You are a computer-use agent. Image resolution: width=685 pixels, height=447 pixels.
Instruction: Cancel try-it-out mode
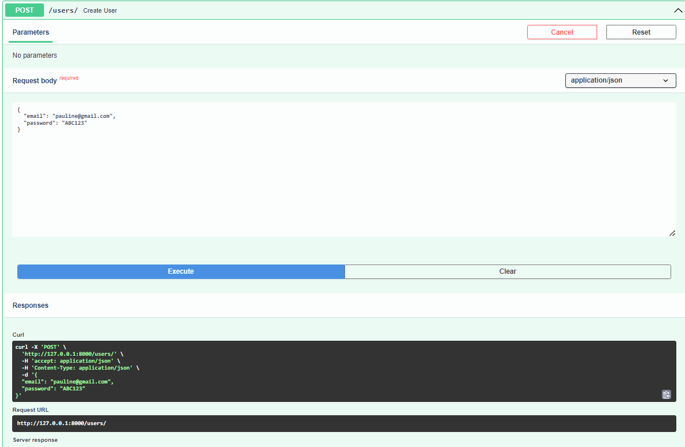pos(561,32)
